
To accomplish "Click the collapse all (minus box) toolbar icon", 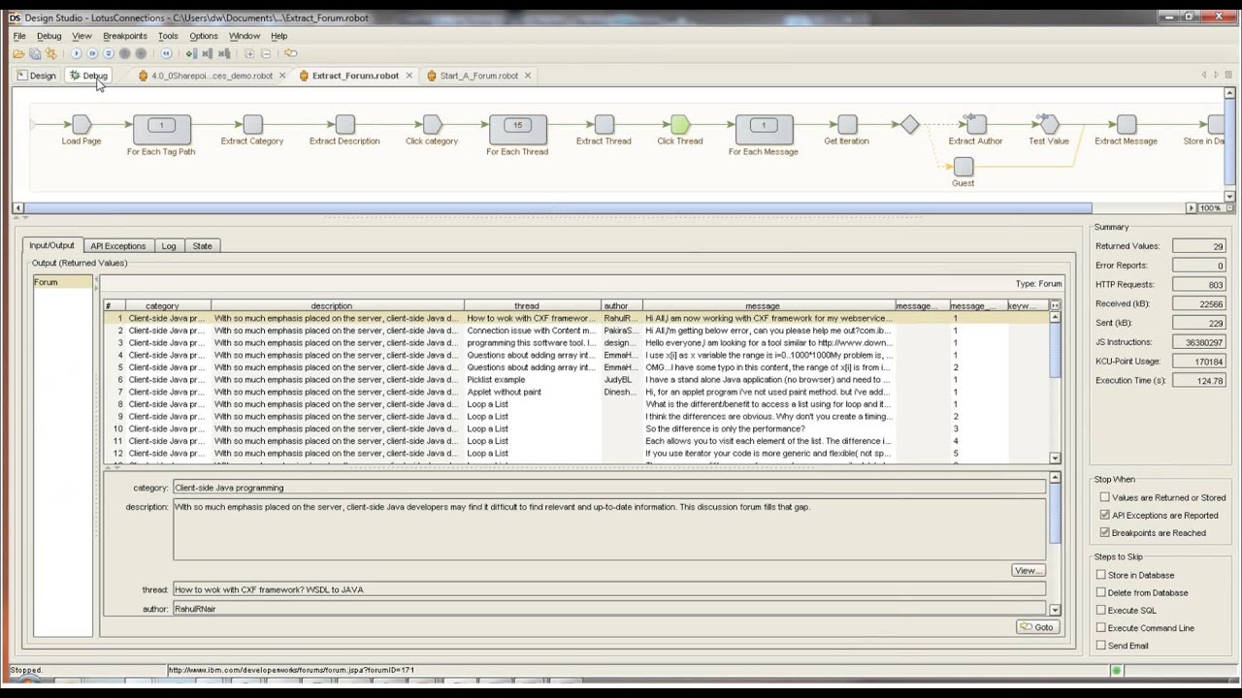I will (266, 53).
